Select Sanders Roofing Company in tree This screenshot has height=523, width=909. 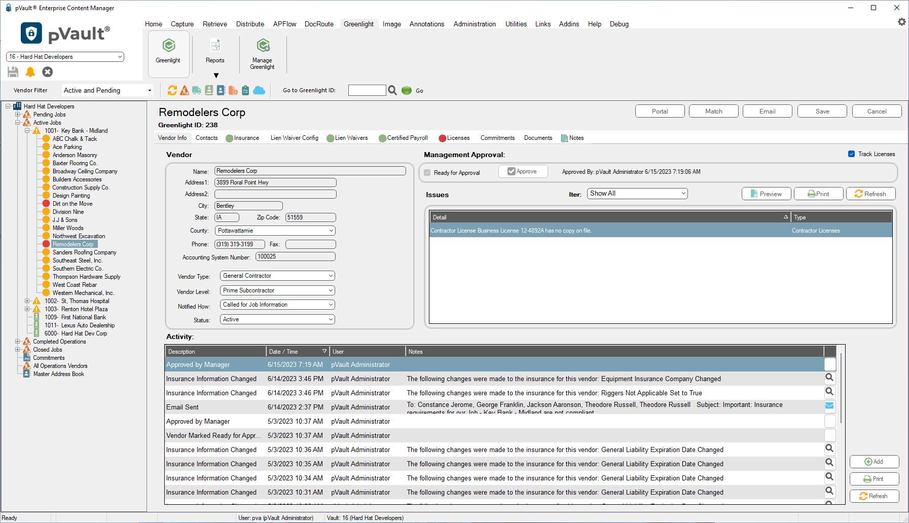84,252
